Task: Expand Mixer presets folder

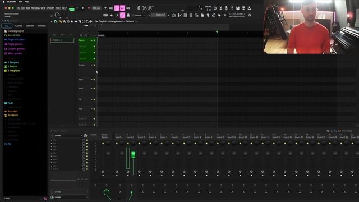Action: click(13, 53)
